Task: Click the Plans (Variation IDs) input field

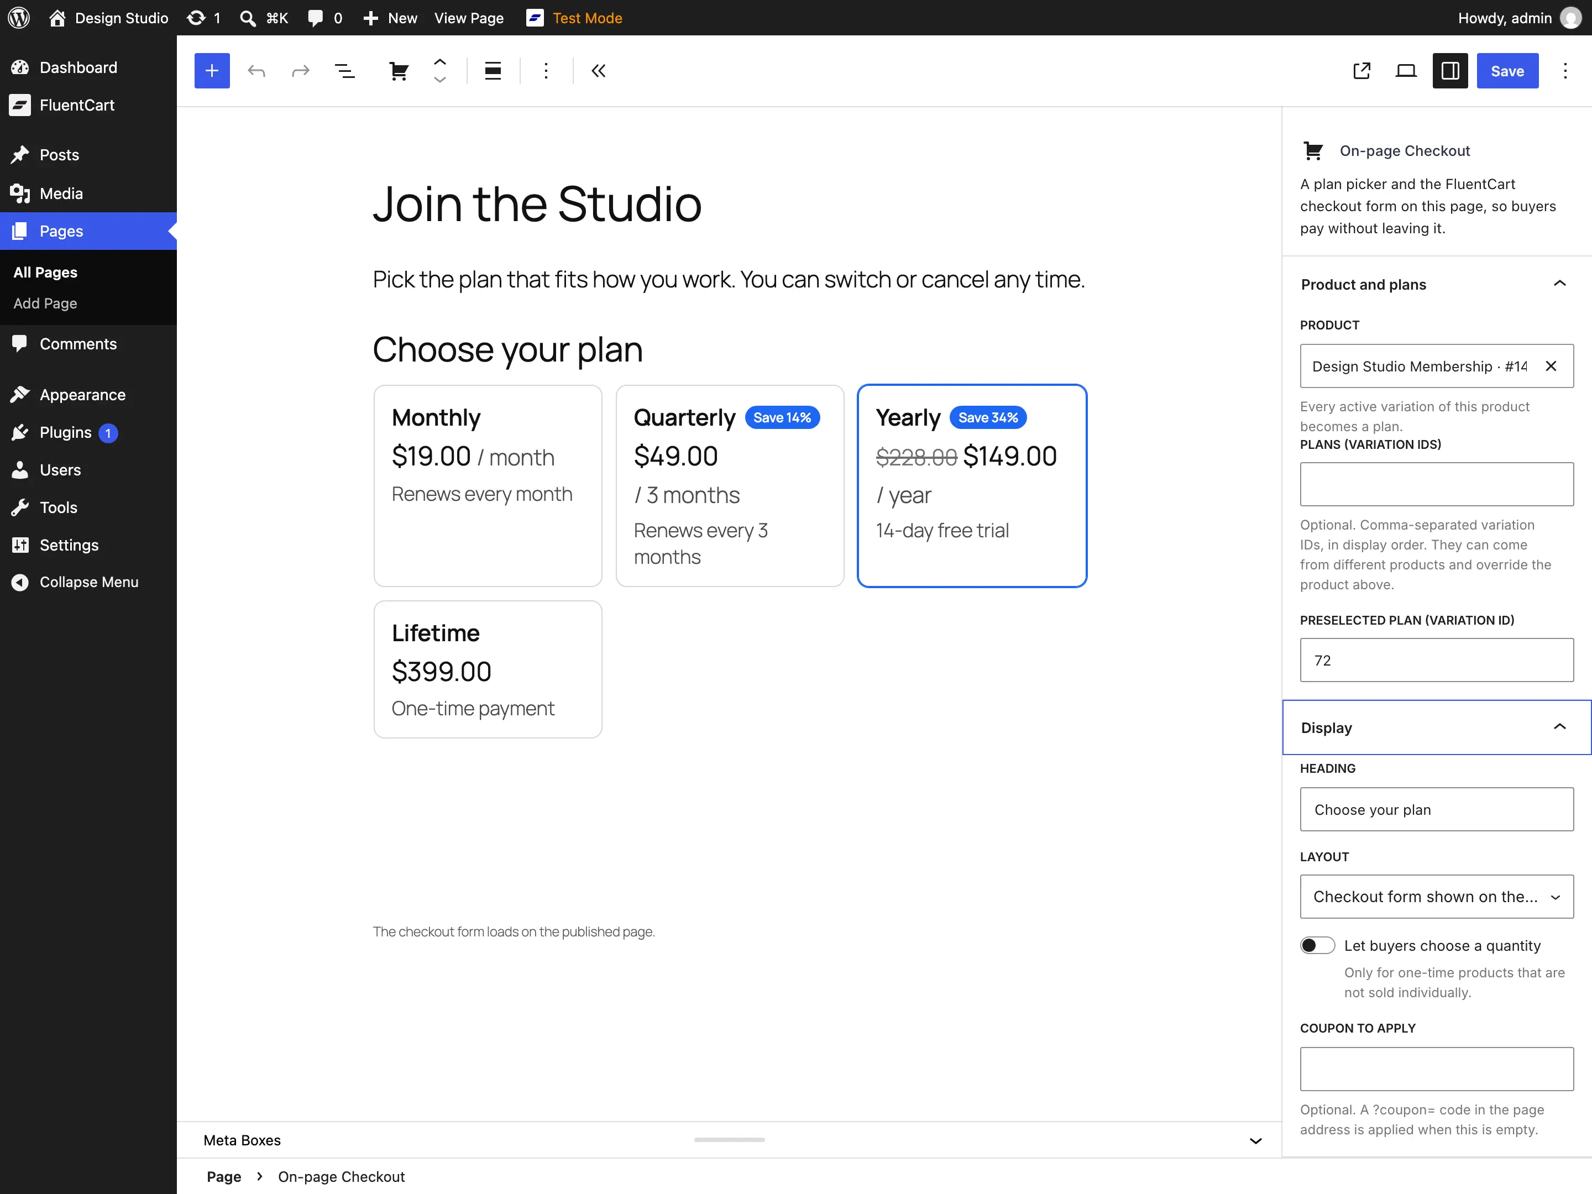Action: tap(1436, 484)
